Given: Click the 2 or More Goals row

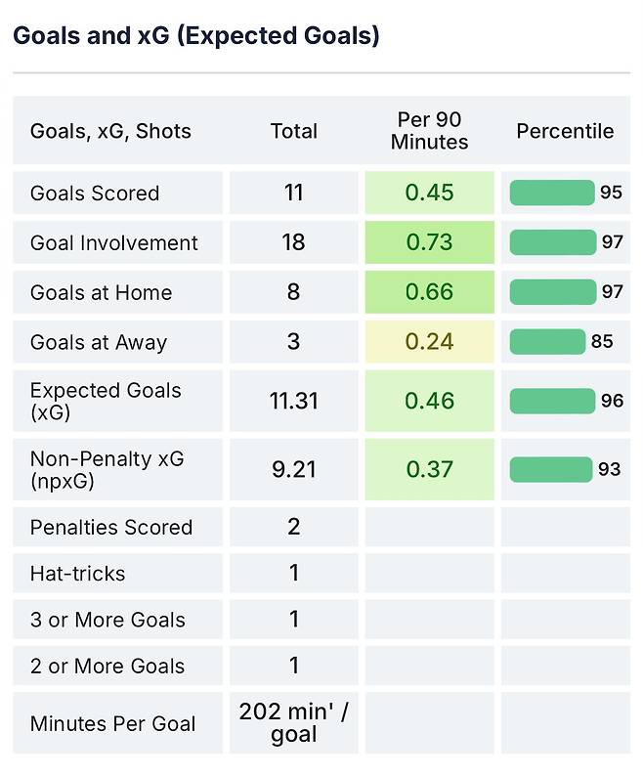Looking at the screenshot, I should click(321, 666).
